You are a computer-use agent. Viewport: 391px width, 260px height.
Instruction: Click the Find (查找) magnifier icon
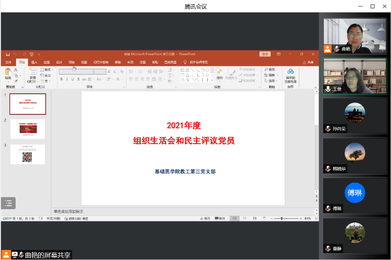(x=266, y=70)
